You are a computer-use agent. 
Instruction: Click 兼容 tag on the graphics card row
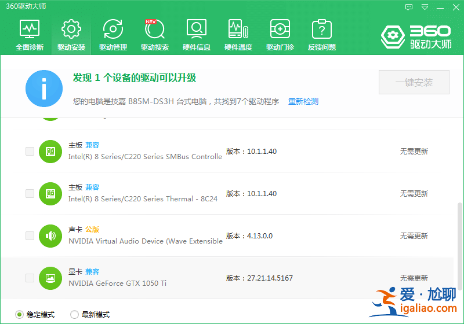(92, 272)
